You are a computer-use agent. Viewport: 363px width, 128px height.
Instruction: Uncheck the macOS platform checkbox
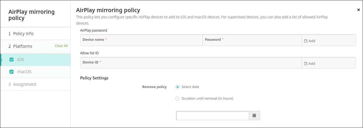pos(11,72)
